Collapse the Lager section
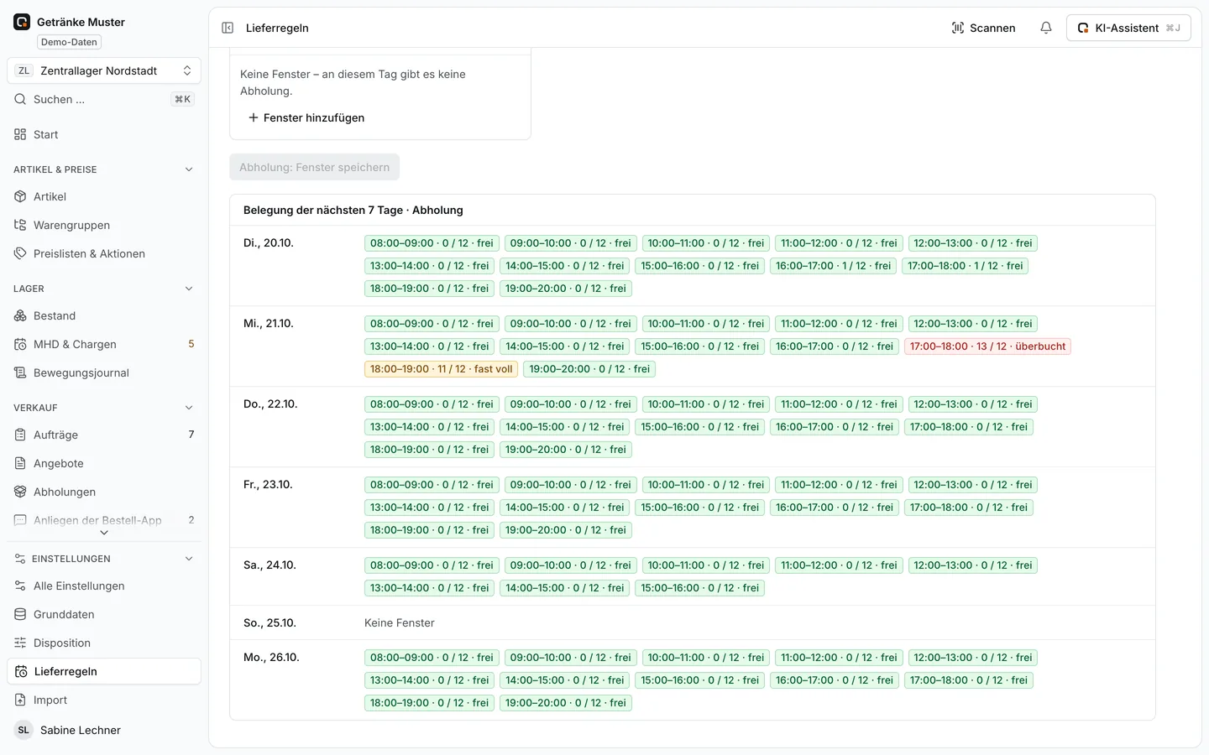The width and height of the screenshot is (1209, 755). (x=189, y=289)
